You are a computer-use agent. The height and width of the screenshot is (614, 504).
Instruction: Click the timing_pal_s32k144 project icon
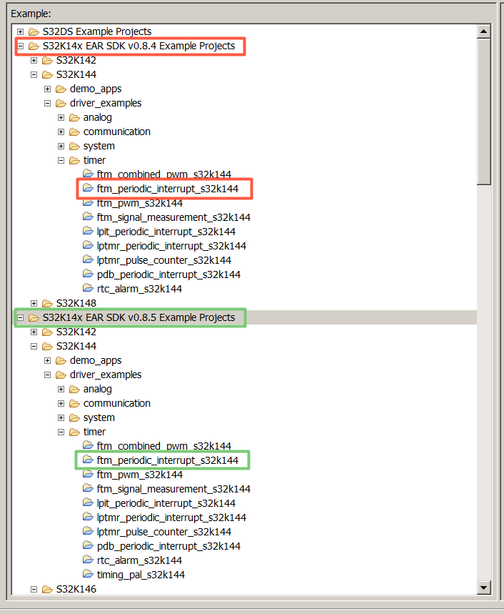[88, 574]
